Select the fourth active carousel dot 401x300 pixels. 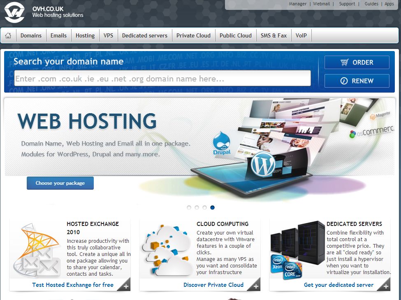coord(212,207)
